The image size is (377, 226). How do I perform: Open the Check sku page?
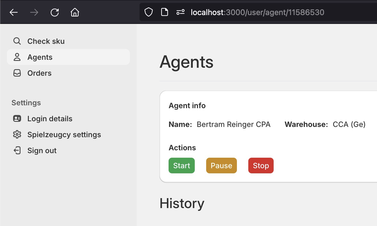pyautogui.click(x=46, y=41)
